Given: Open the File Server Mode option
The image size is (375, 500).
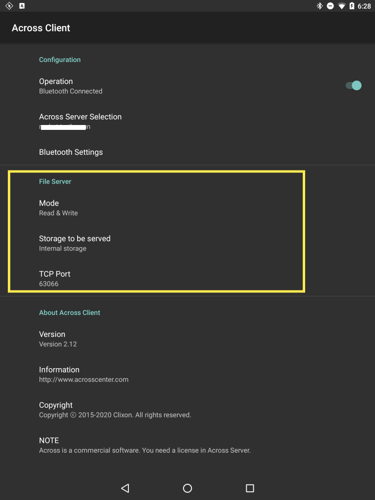Looking at the screenshot, I should 187,208.
